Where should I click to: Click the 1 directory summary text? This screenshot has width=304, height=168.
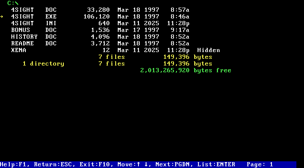pyautogui.click(x=43, y=64)
